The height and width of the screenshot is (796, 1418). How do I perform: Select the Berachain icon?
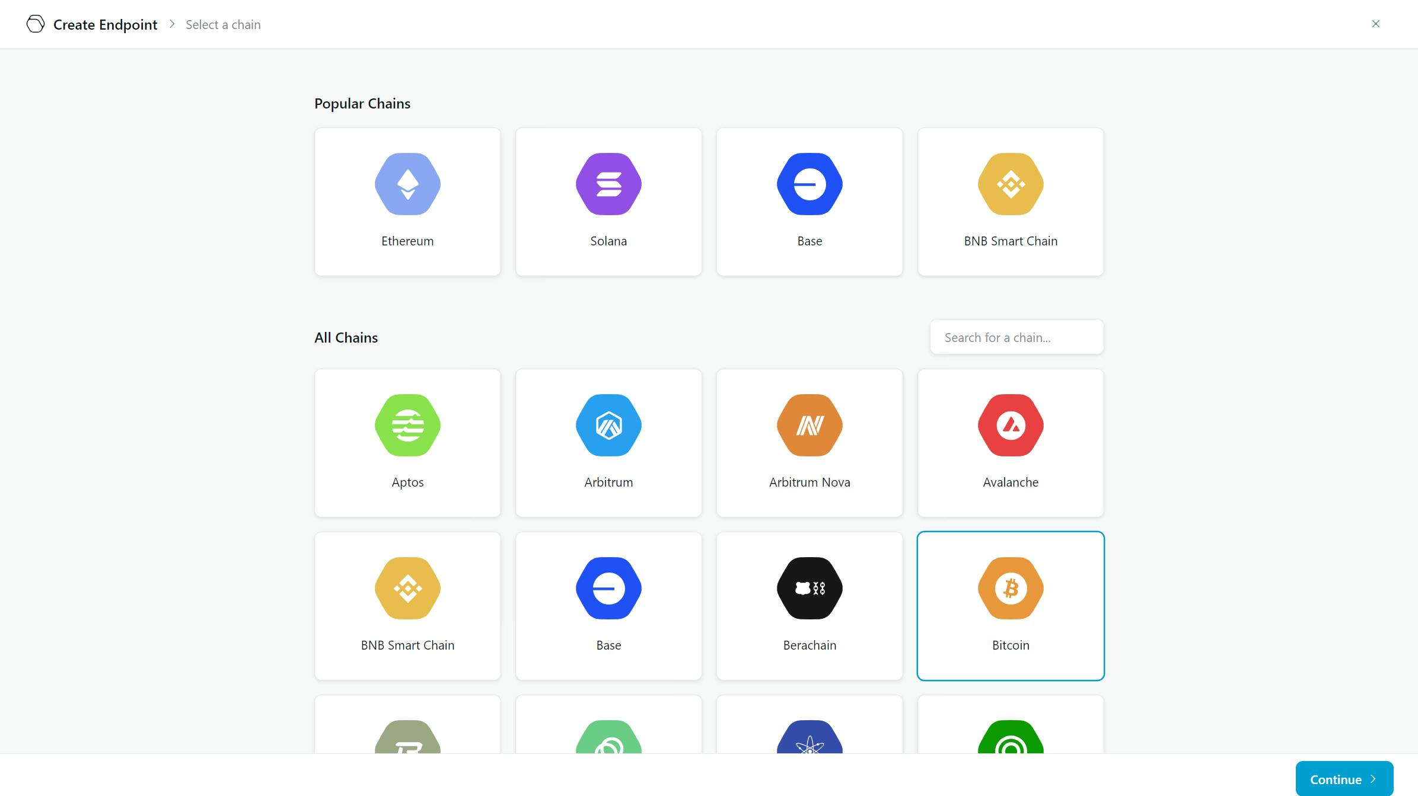pyautogui.click(x=810, y=588)
